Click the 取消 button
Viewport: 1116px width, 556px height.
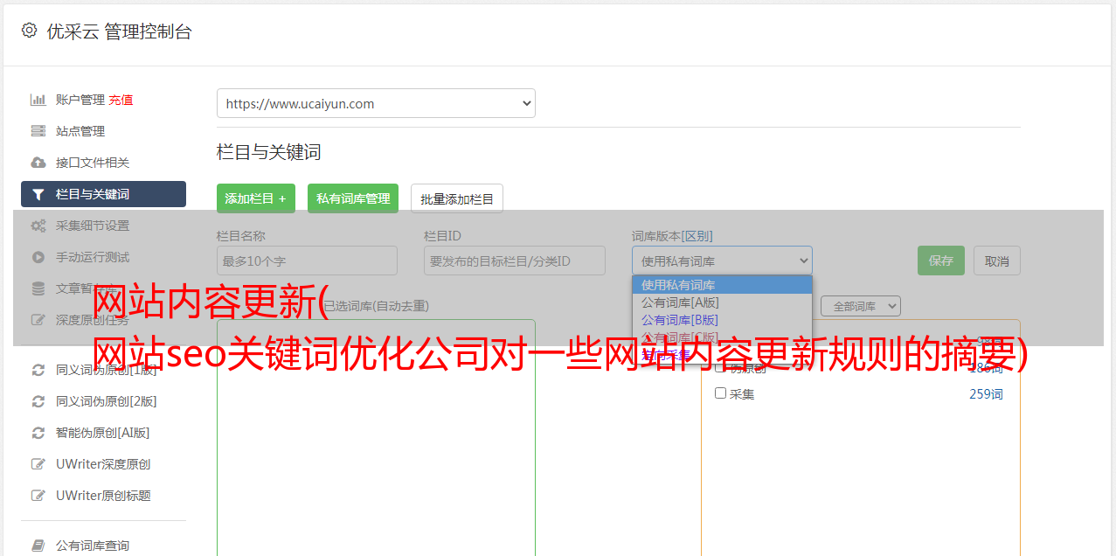point(997,261)
